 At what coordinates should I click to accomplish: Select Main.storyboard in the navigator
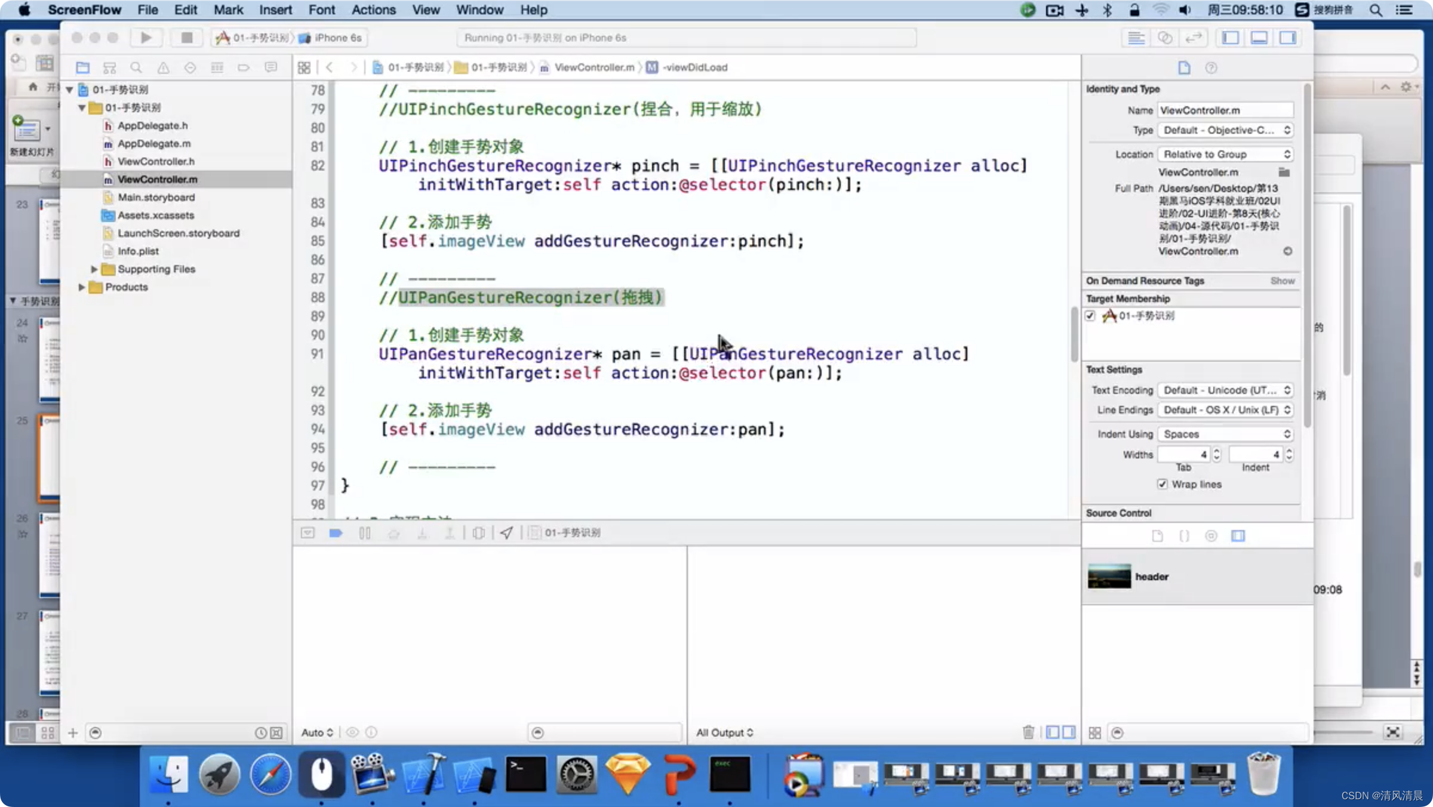click(x=156, y=198)
